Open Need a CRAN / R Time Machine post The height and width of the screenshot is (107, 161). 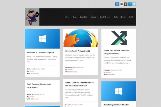pos(80,84)
